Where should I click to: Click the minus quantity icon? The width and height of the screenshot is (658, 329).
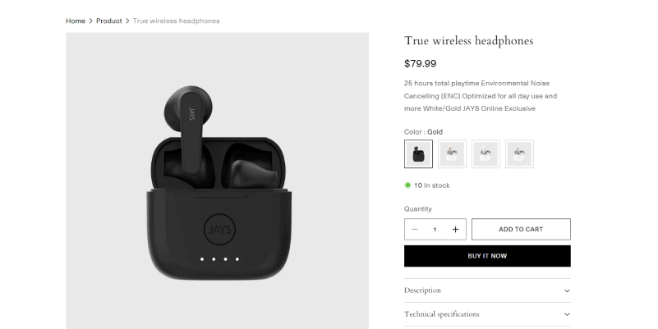click(x=415, y=229)
